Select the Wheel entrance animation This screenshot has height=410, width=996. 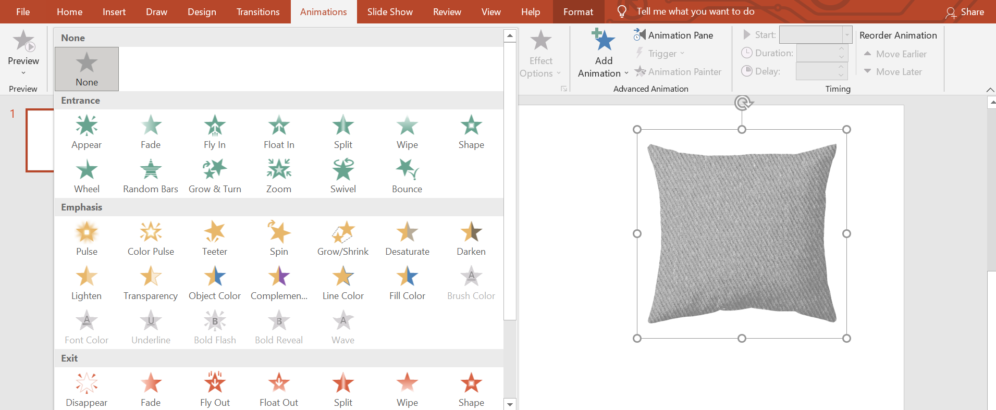point(87,176)
